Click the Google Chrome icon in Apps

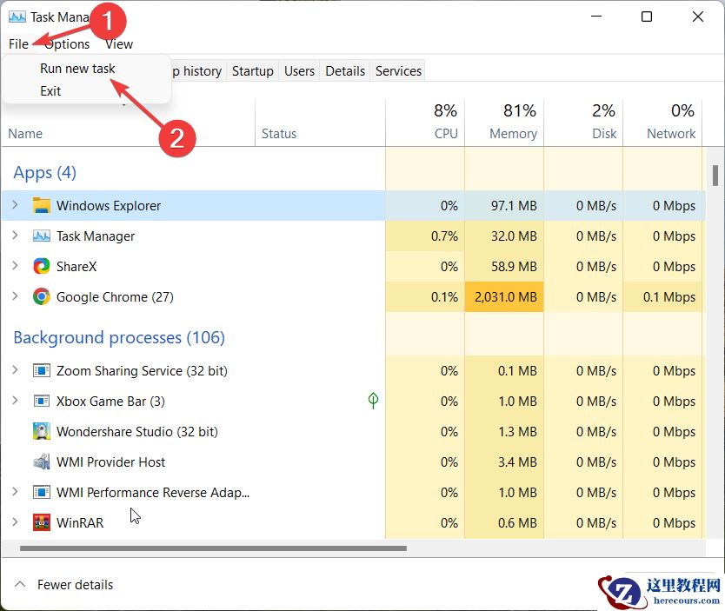[41, 296]
